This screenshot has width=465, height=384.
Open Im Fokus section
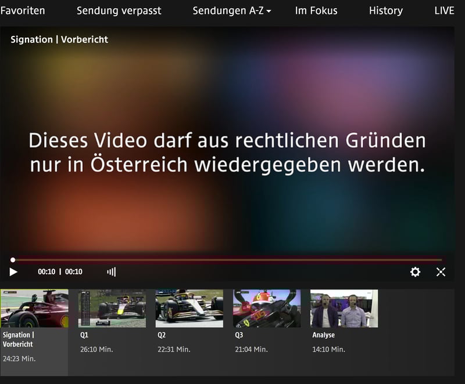316,10
